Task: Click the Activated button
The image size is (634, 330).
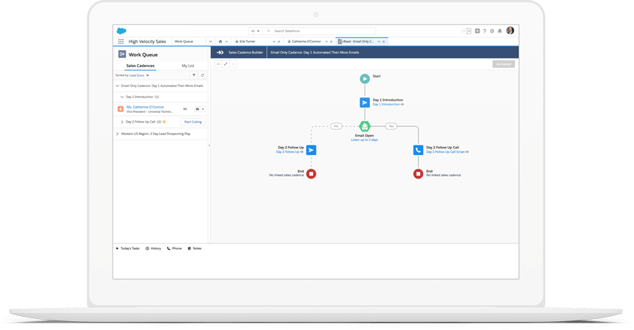Action: (x=503, y=64)
